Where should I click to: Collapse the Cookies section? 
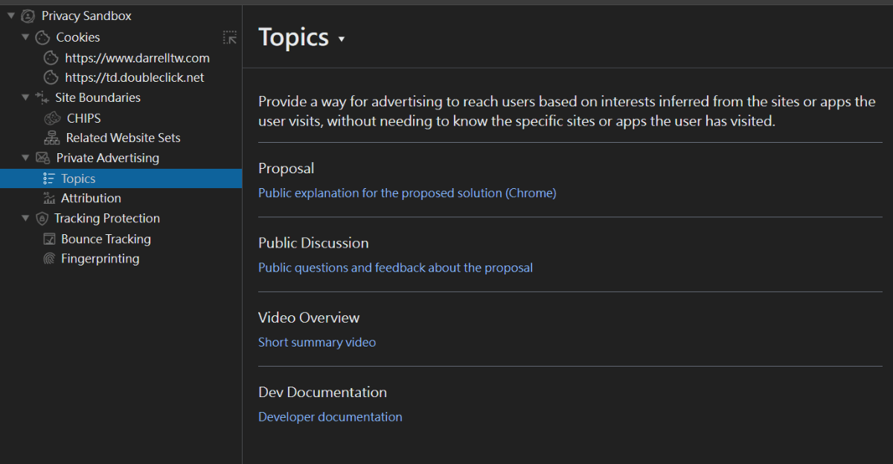click(25, 36)
